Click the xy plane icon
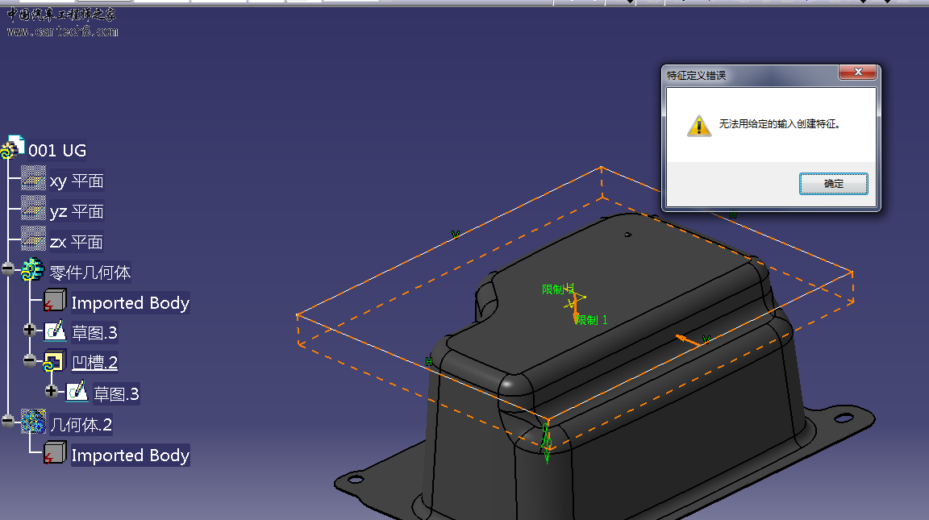929x520 pixels. click(x=33, y=178)
